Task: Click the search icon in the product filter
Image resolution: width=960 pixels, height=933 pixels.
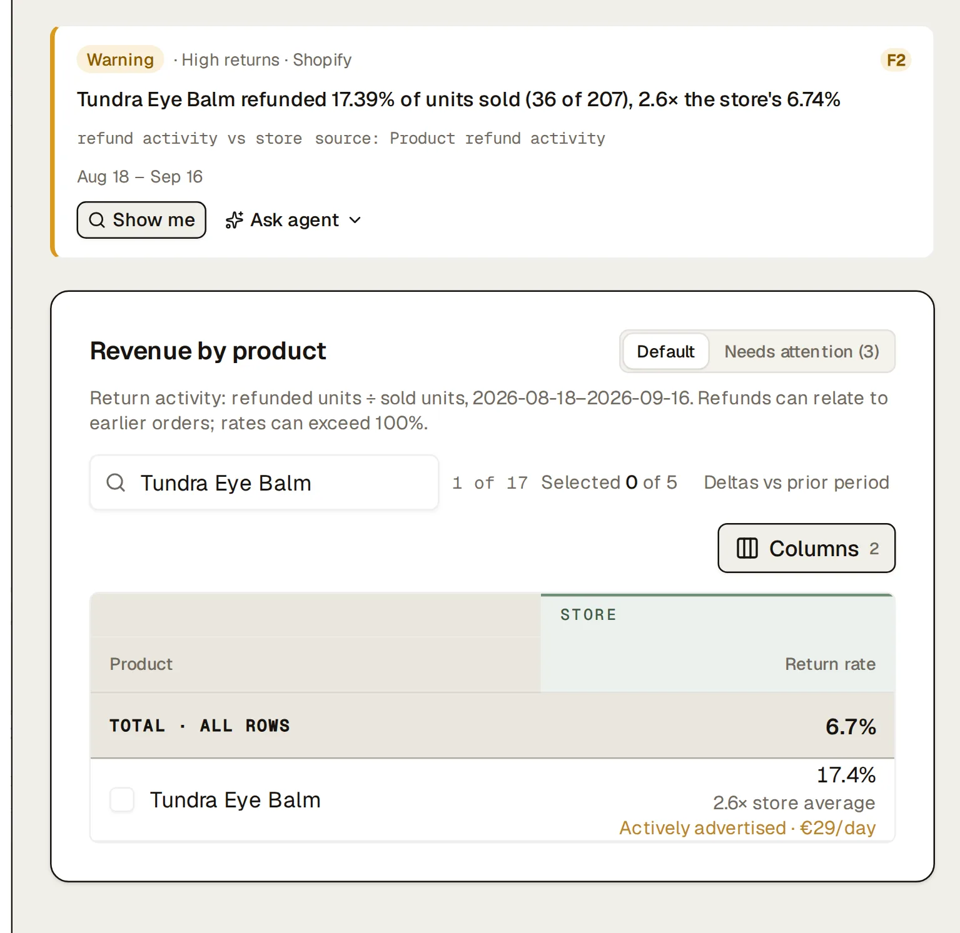Action: 116,482
